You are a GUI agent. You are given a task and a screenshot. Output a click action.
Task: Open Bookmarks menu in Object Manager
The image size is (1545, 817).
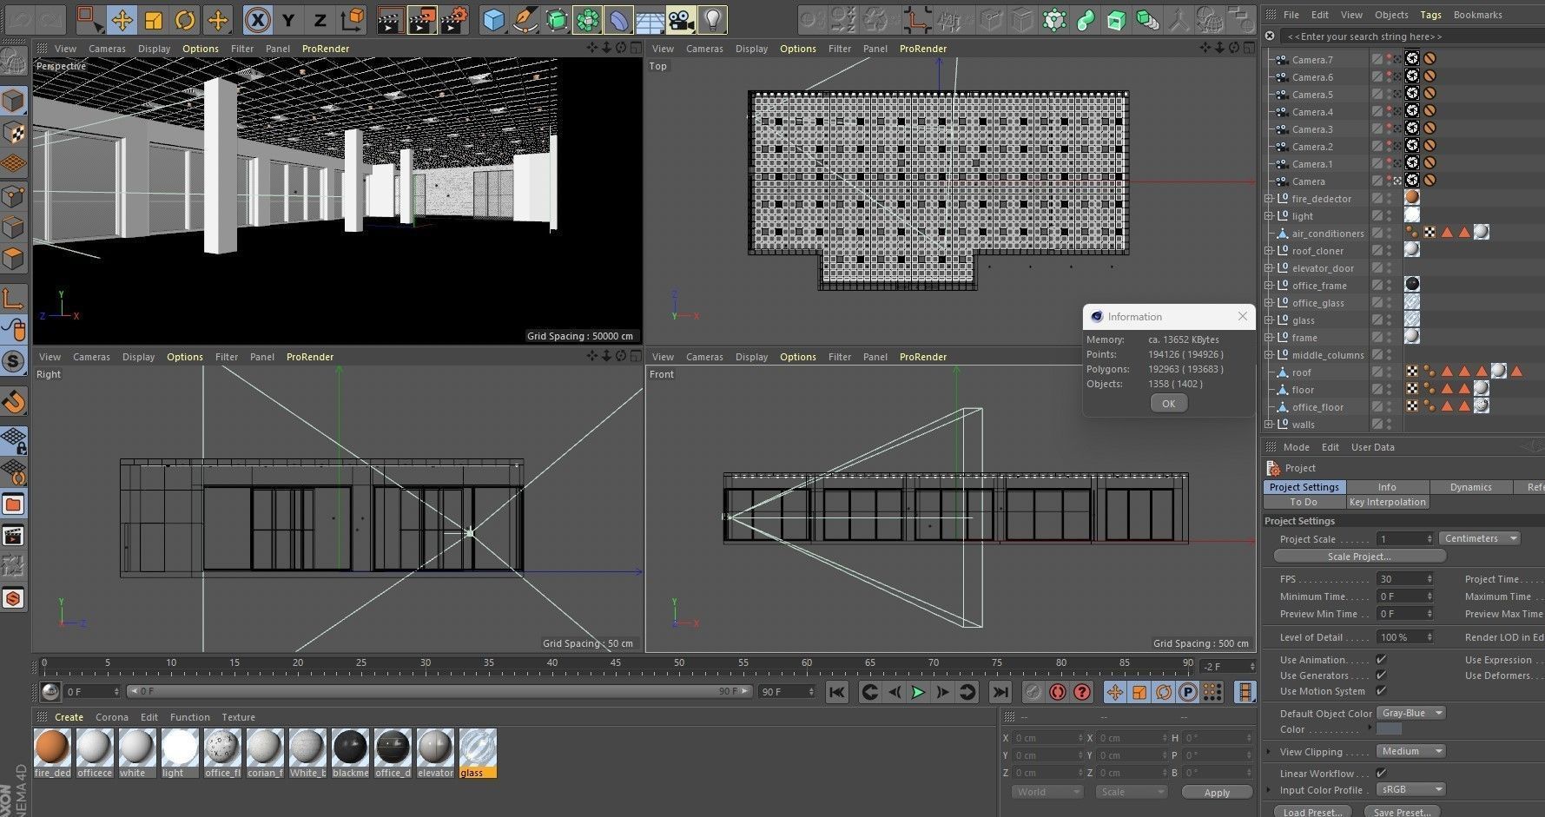[x=1477, y=15]
